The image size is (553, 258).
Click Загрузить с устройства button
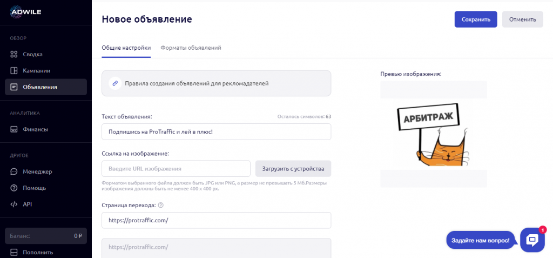coord(293,169)
